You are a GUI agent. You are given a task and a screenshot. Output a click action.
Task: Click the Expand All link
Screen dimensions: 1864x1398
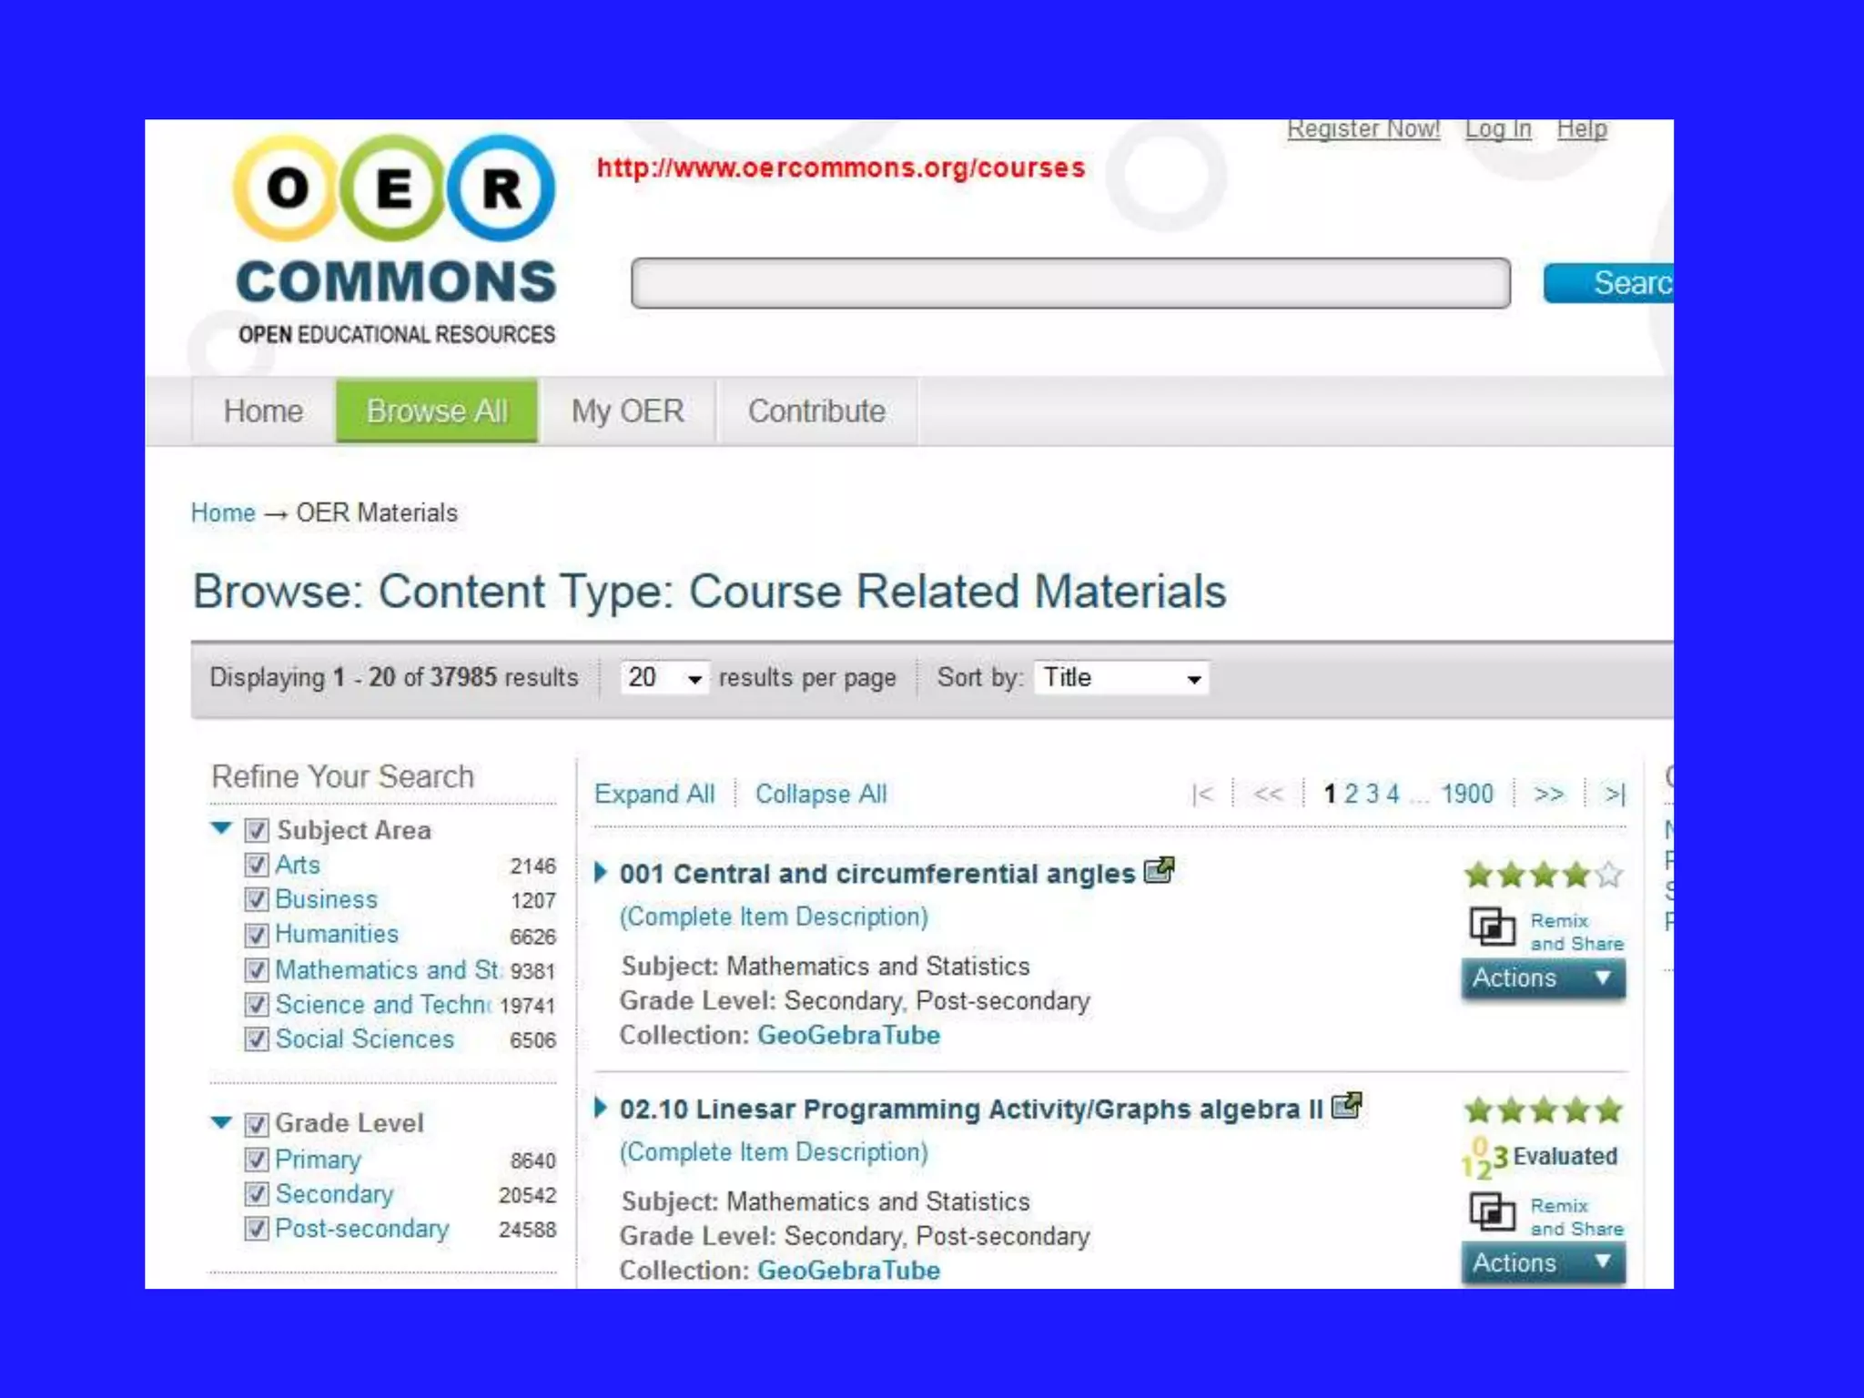653,795
